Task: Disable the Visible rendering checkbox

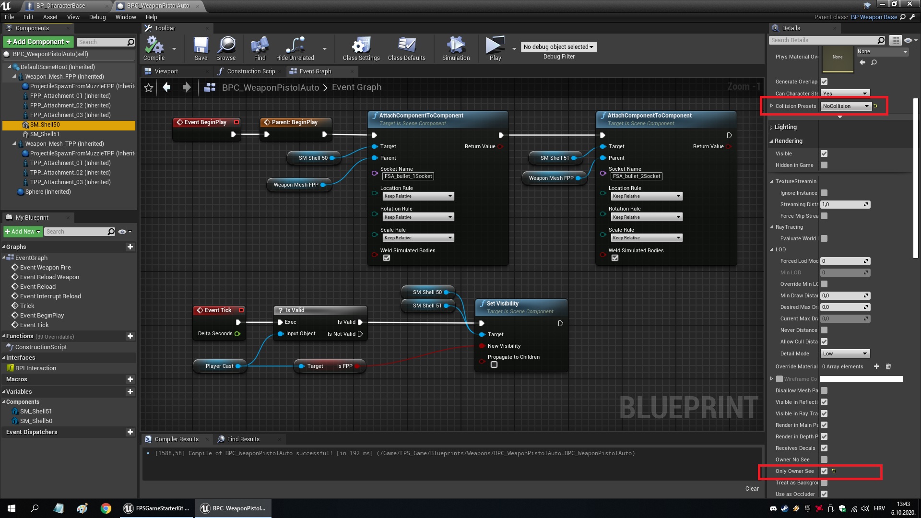Action: pyautogui.click(x=824, y=153)
